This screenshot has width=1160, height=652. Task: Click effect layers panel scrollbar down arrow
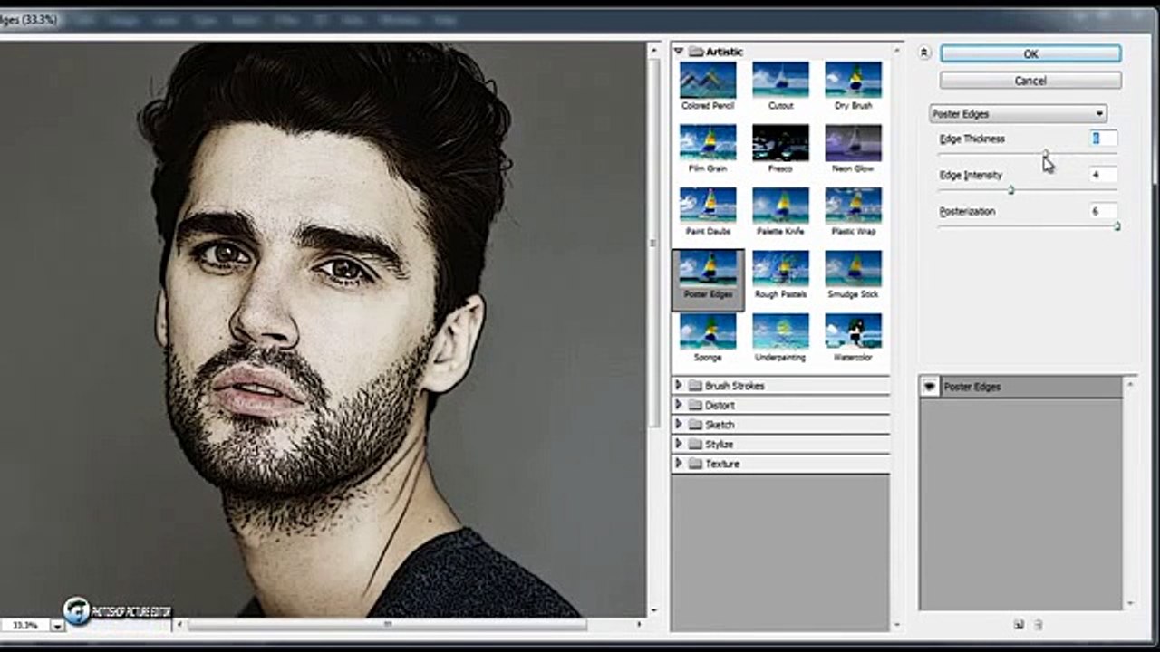click(x=1130, y=603)
